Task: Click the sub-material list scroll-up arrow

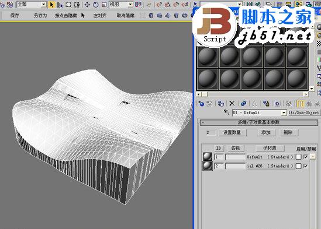Action: pos(313,157)
